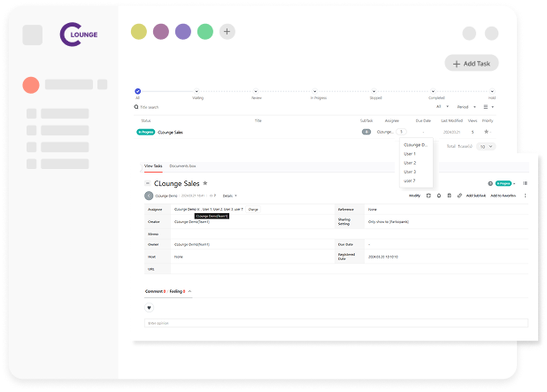Collapse the CLounge Sales task panel

148,183
